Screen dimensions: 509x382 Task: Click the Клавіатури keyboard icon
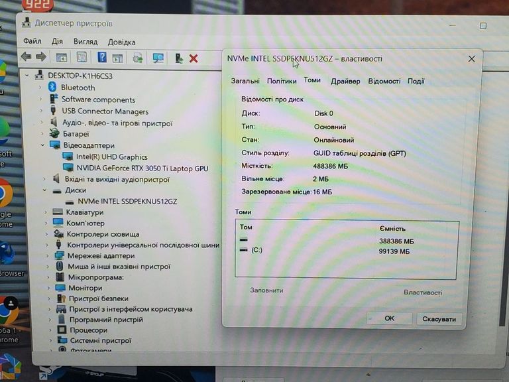pos(58,212)
